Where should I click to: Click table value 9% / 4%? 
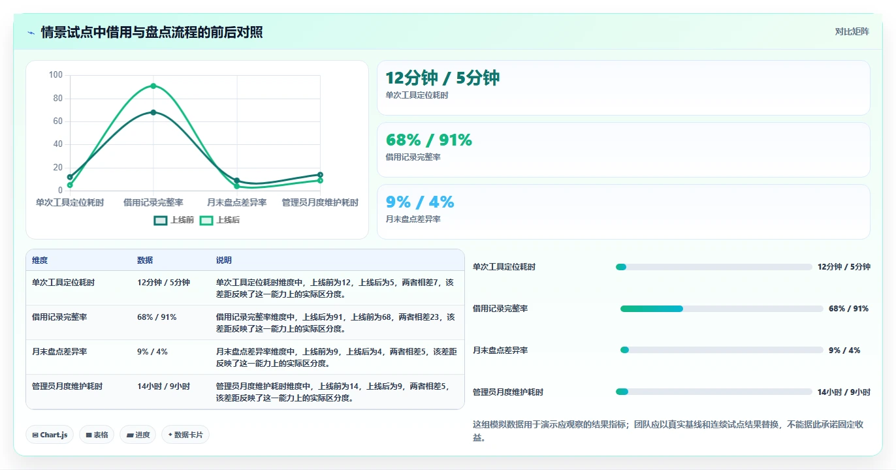[x=152, y=352]
